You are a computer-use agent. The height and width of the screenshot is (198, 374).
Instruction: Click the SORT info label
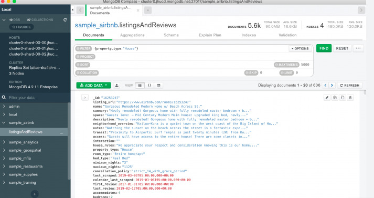tap(82, 65)
